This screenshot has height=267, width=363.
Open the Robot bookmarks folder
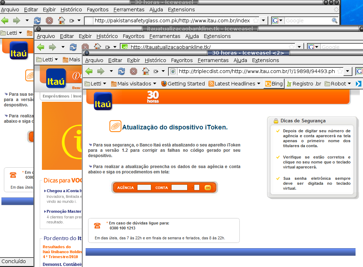338,84
